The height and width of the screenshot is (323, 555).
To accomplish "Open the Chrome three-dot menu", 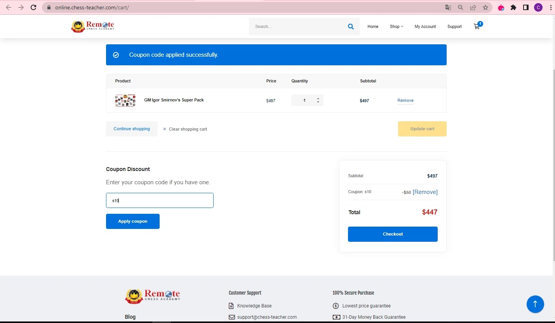I will (x=551, y=7).
